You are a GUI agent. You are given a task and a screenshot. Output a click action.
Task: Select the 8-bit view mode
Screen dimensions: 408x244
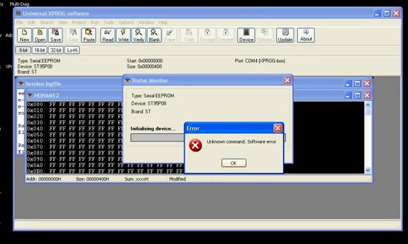tap(23, 50)
